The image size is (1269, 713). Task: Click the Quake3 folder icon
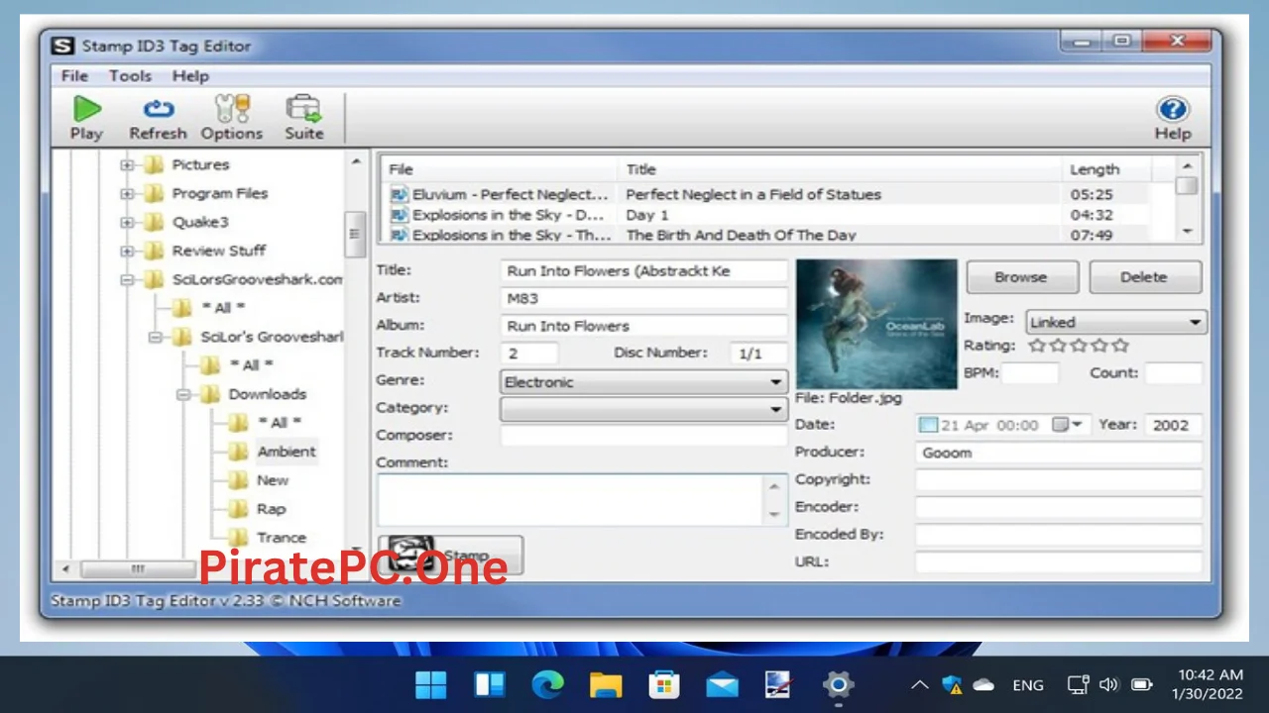click(154, 223)
